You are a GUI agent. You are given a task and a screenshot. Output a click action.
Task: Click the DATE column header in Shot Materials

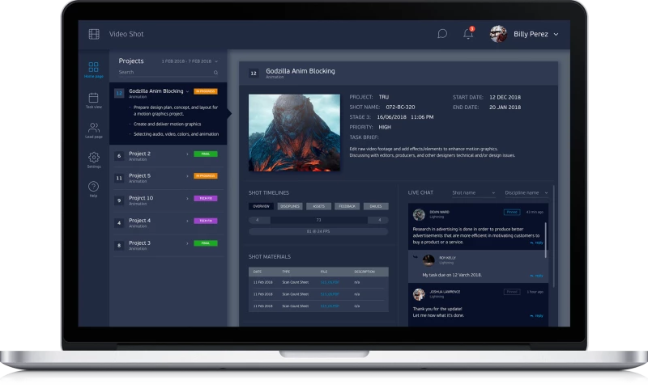(258, 272)
